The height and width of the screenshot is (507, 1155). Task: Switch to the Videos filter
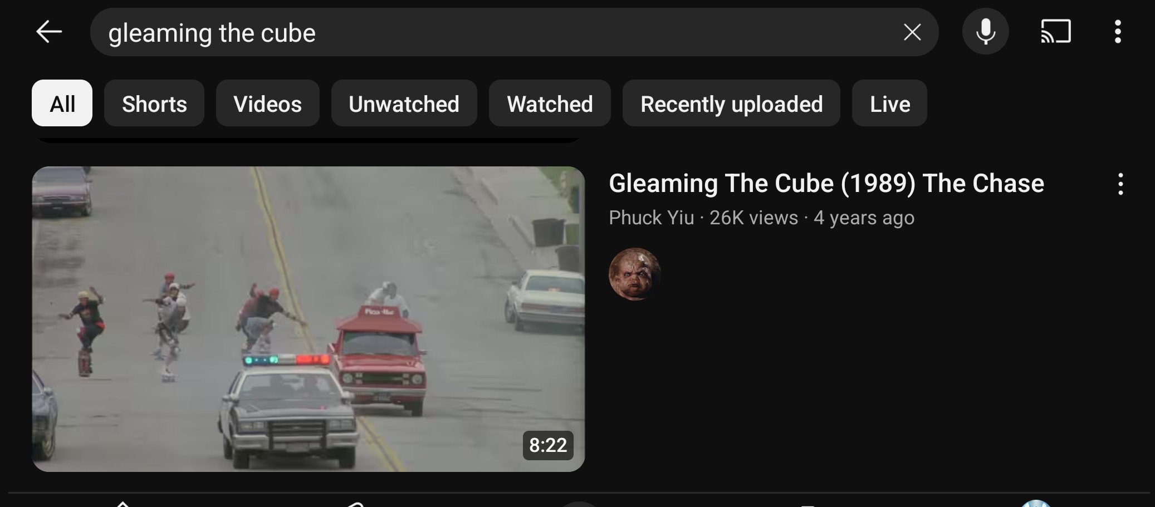(x=268, y=103)
